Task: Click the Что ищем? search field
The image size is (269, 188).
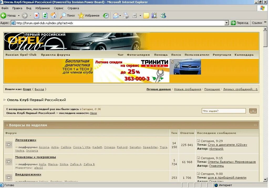Action: (224, 111)
